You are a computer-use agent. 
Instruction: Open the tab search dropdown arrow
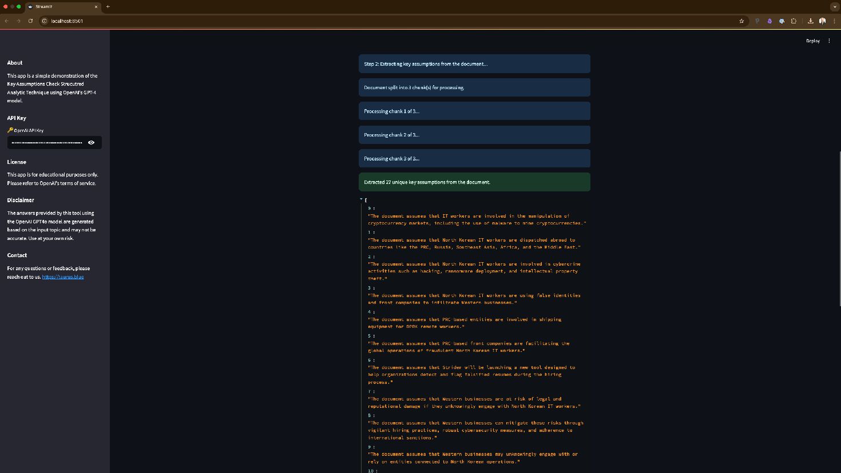tap(834, 7)
